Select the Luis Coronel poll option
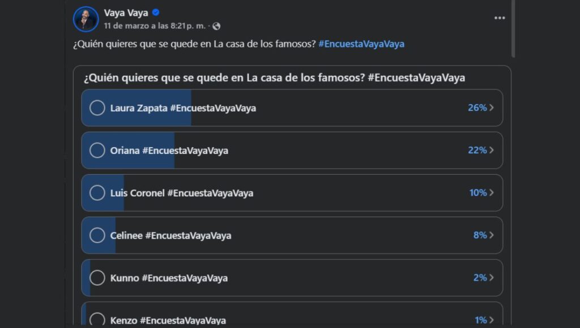The width and height of the screenshot is (580, 328). [x=97, y=192]
